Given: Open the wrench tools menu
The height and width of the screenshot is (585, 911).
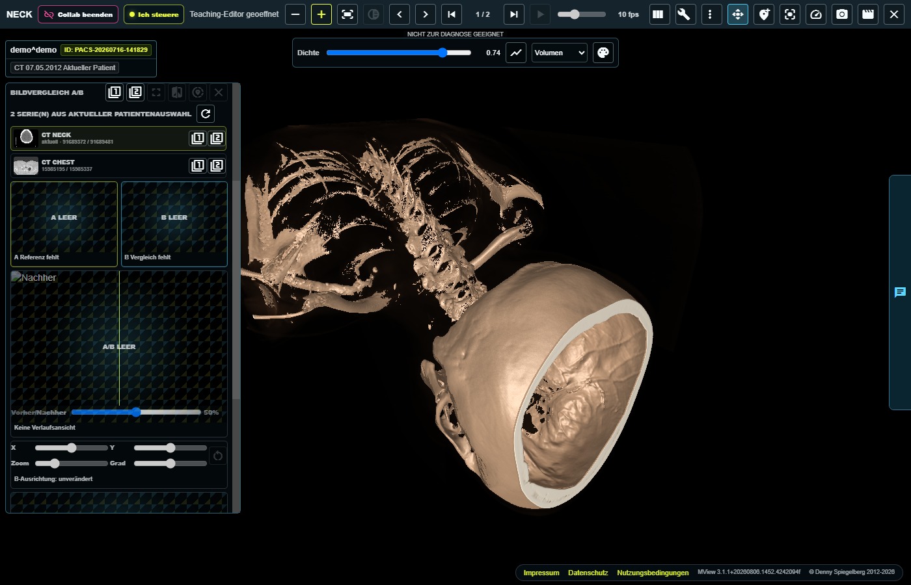Looking at the screenshot, I should (x=685, y=14).
